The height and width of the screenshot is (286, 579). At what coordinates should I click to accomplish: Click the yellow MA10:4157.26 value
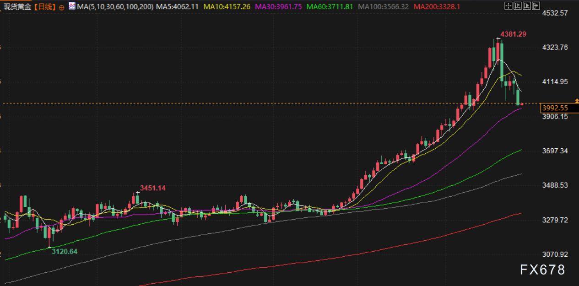(227, 6)
